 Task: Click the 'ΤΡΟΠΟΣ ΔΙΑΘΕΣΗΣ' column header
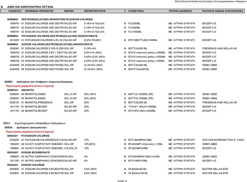[x=180, y=11]
